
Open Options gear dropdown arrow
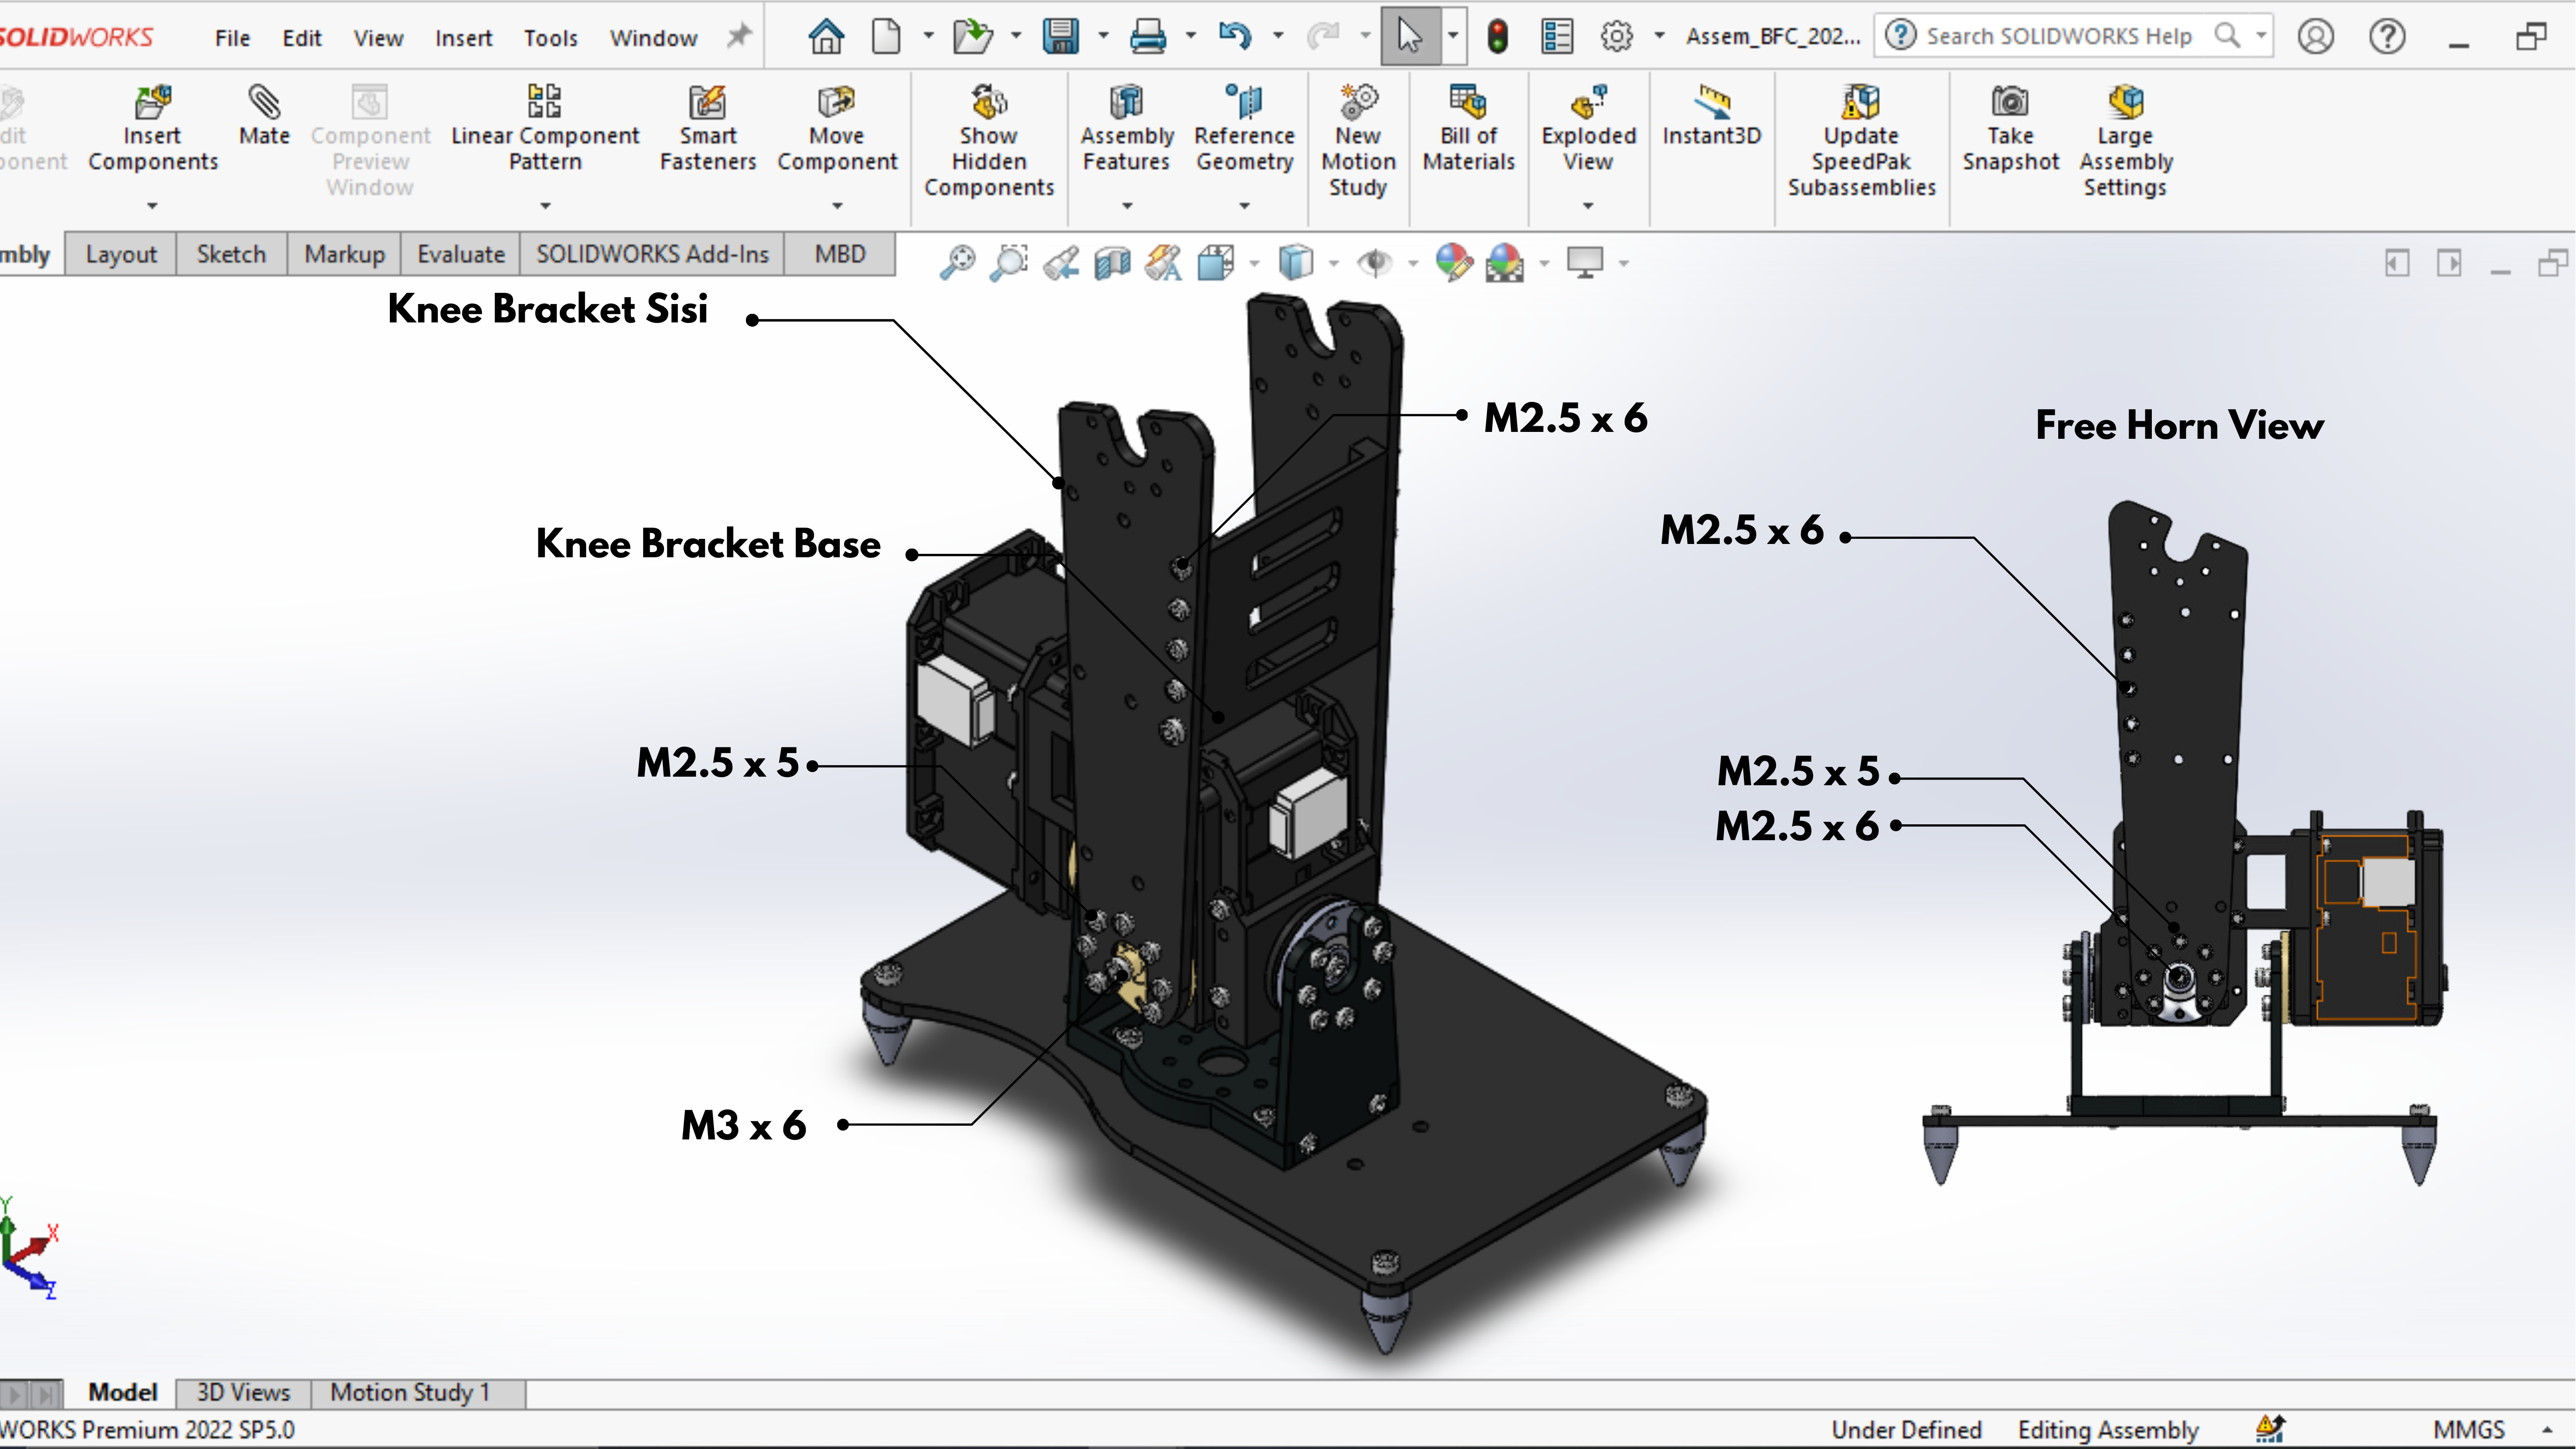[x=1659, y=36]
